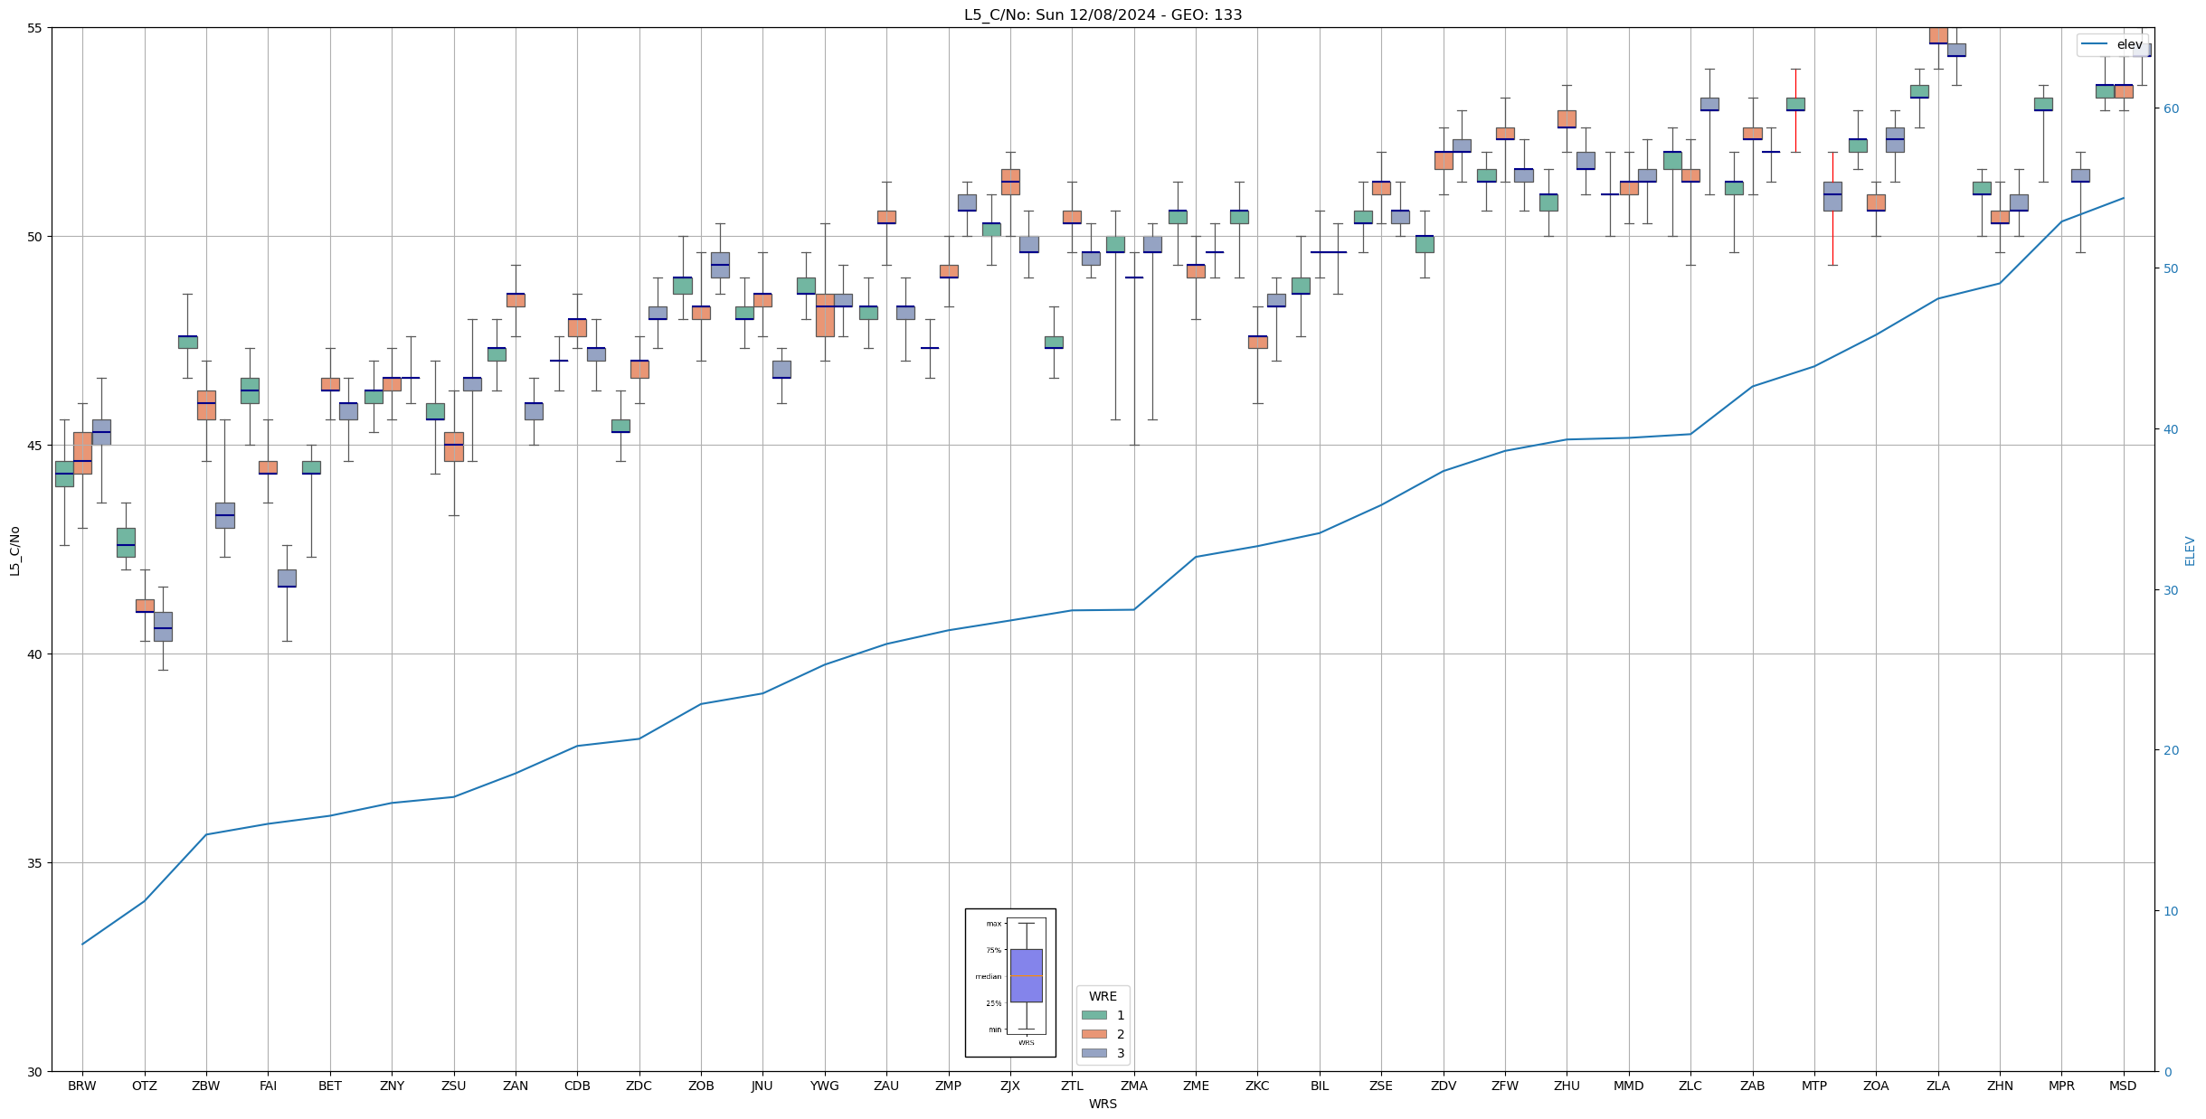Click the blue-gray WRE 3 legend swatch
Screen dimensions: 2206x1119
click(1094, 1053)
